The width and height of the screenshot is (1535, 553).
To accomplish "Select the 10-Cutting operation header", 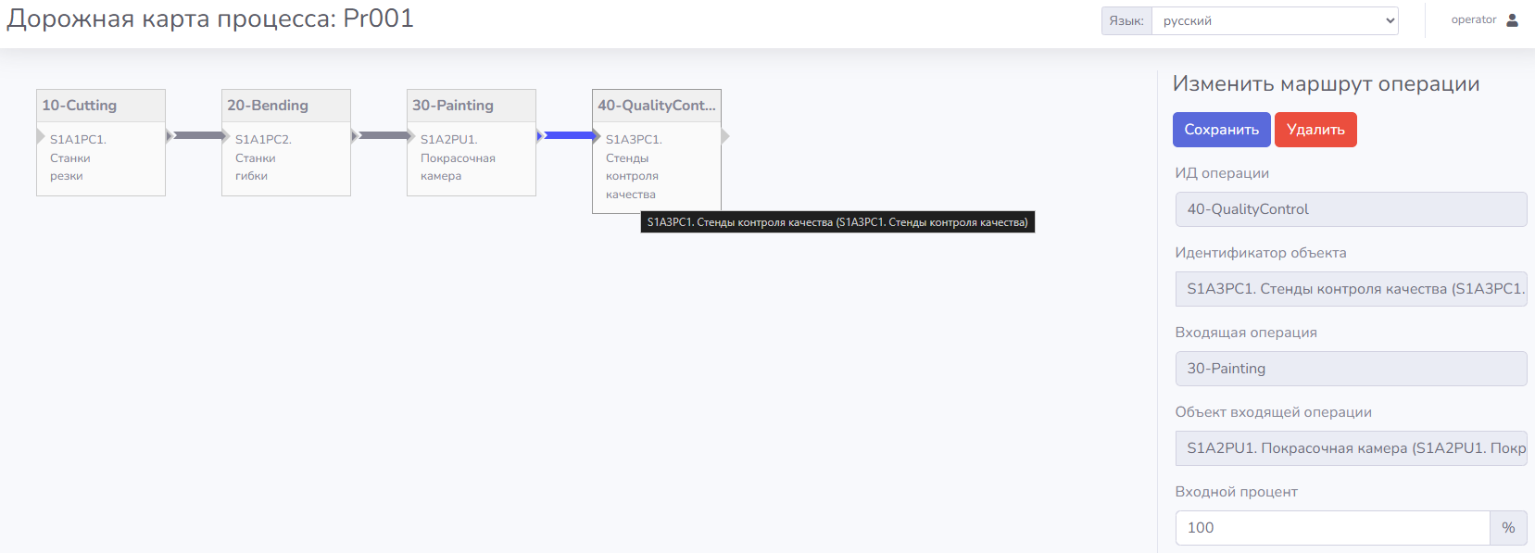I will (x=100, y=106).
